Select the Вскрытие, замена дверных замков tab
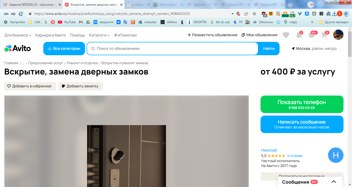Viewport: 352px width, 187px height. click(x=94, y=5)
